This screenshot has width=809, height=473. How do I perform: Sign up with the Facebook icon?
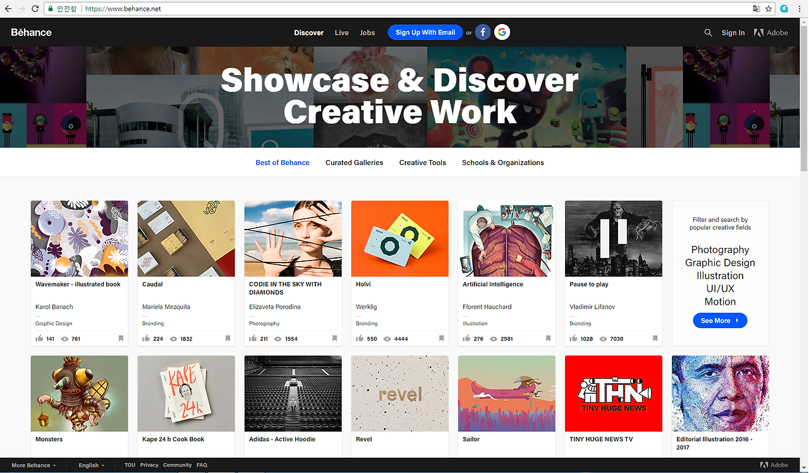click(x=483, y=32)
